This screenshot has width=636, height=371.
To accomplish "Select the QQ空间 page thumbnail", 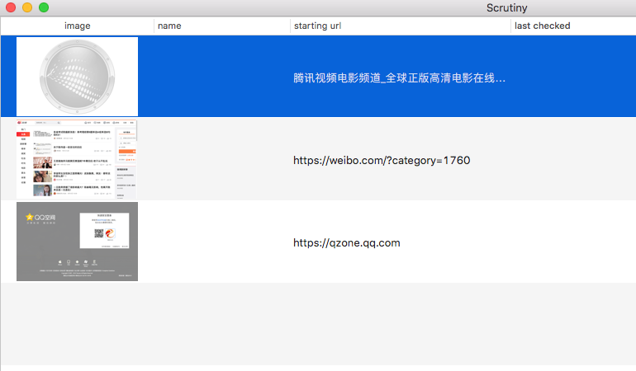I will [77, 242].
